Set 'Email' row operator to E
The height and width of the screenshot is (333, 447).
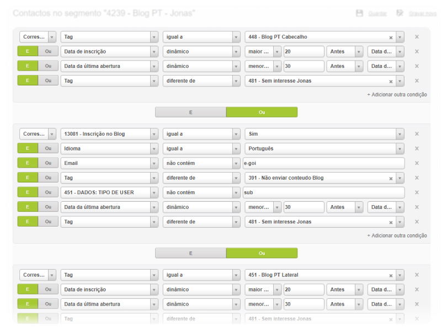[x=28, y=163]
